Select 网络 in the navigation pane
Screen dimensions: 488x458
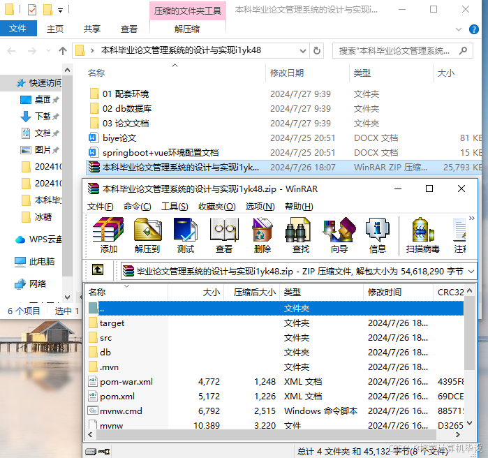coord(30,283)
